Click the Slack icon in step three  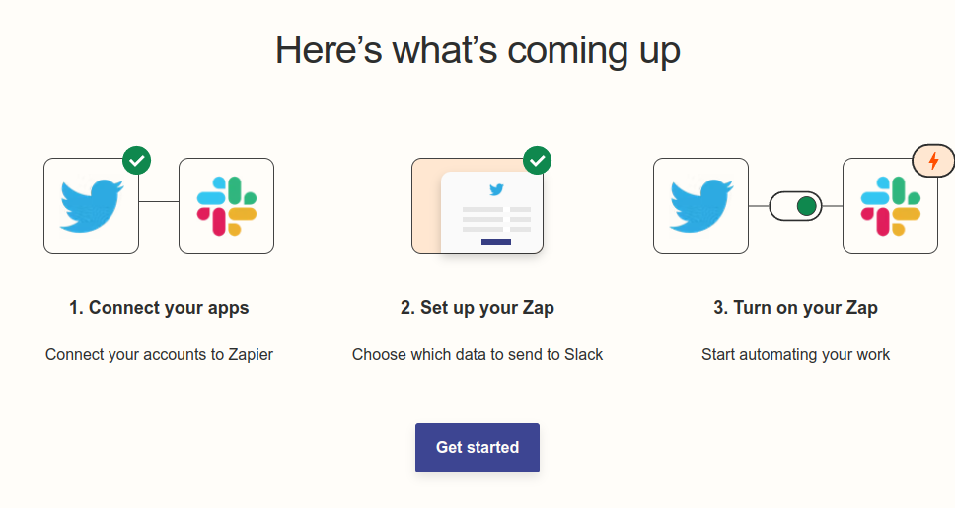tap(891, 205)
